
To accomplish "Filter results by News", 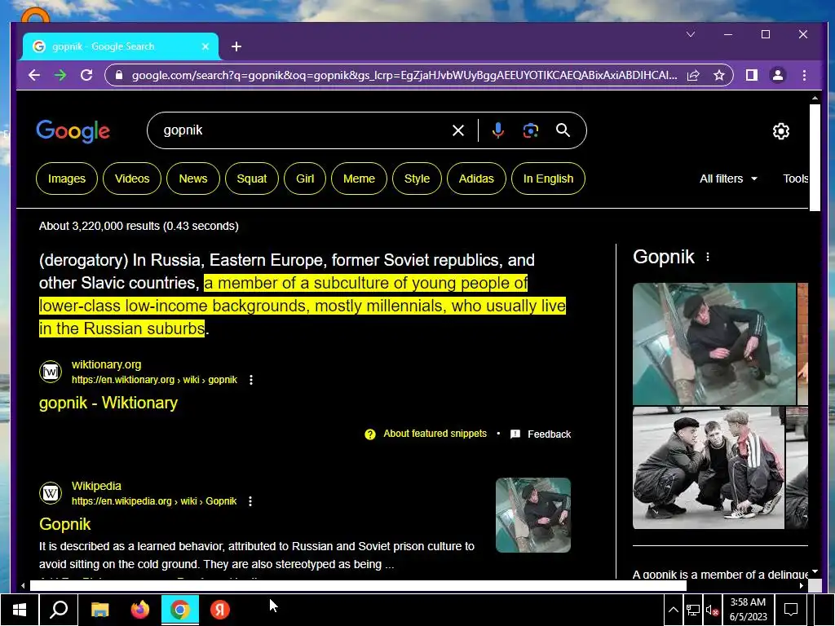I will pos(192,179).
